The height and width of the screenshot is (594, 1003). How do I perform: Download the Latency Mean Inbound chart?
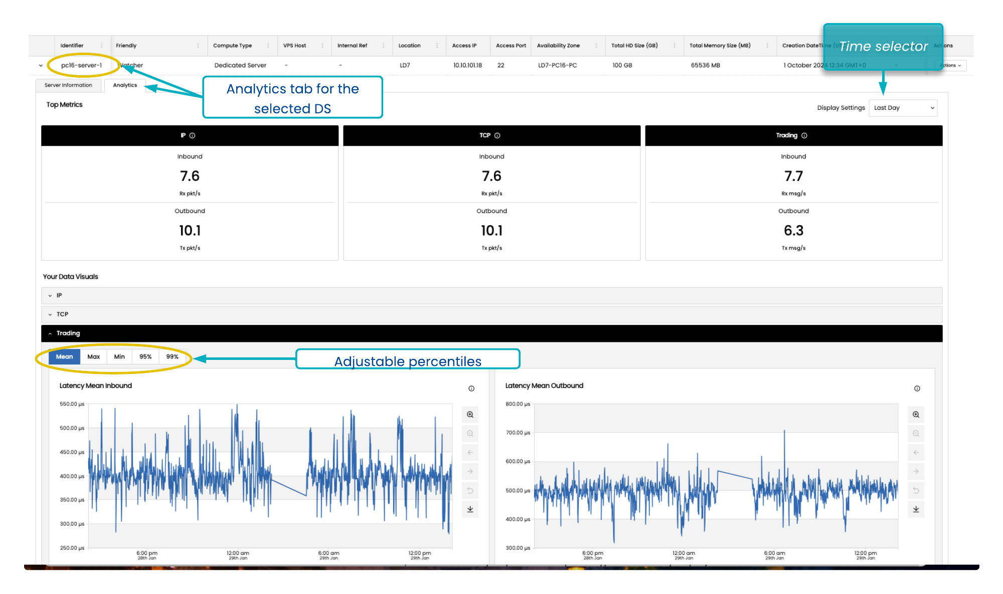tap(470, 509)
